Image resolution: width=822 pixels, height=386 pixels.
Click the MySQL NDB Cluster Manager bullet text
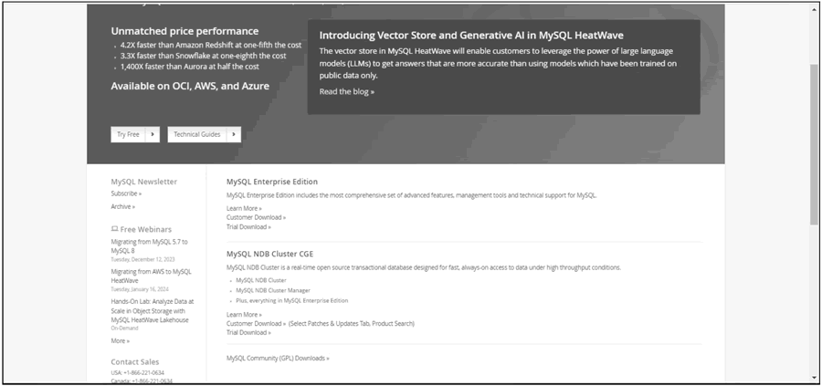(273, 291)
